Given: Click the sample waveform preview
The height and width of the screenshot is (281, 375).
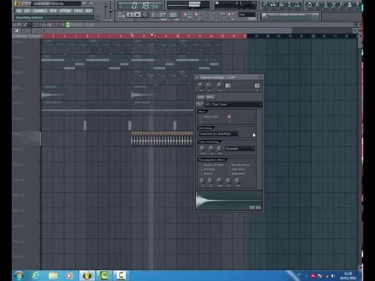Looking at the screenshot, I should (229, 201).
